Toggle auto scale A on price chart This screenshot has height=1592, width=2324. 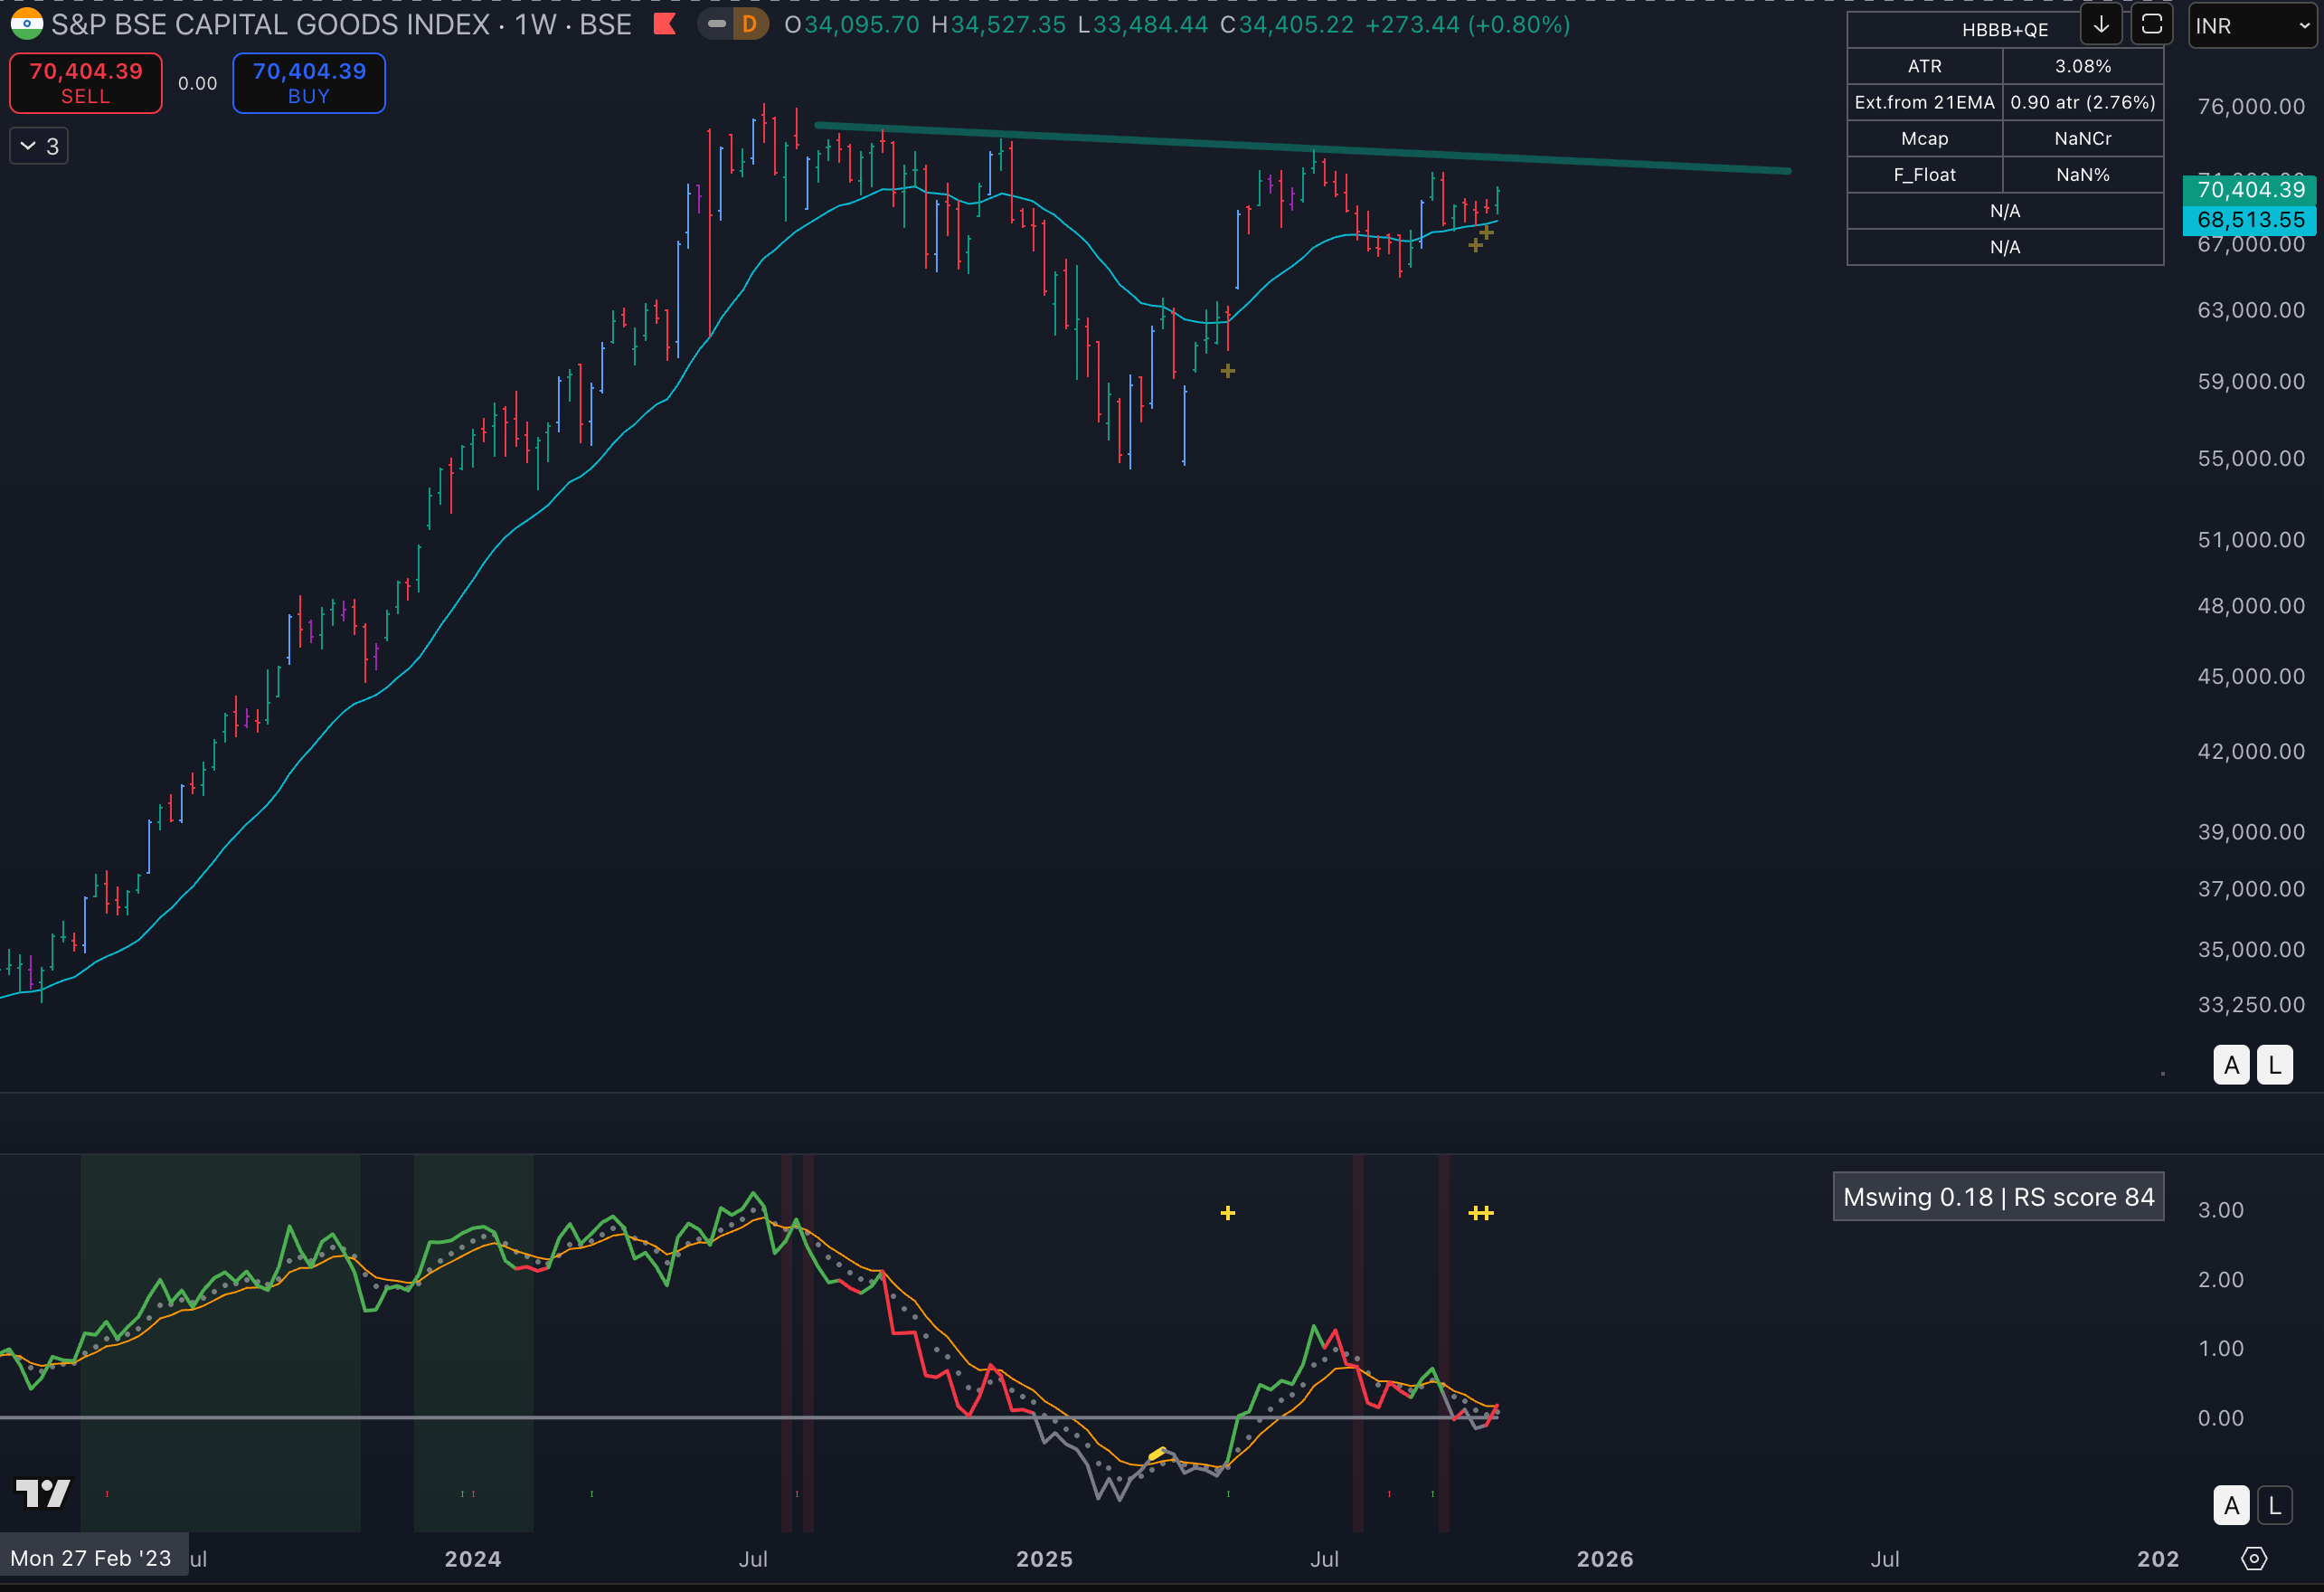point(2231,1065)
